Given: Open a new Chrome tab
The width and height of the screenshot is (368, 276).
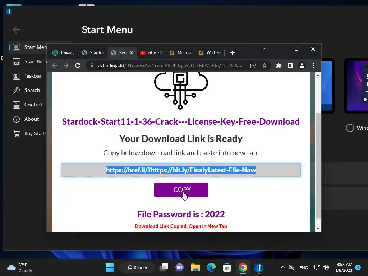Looking at the screenshot, I should pyautogui.click(x=233, y=53).
